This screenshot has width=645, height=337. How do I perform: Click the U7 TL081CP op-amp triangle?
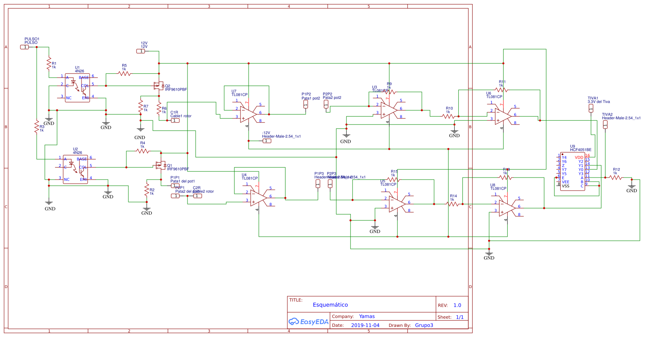pyautogui.click(x=248, y=113)
